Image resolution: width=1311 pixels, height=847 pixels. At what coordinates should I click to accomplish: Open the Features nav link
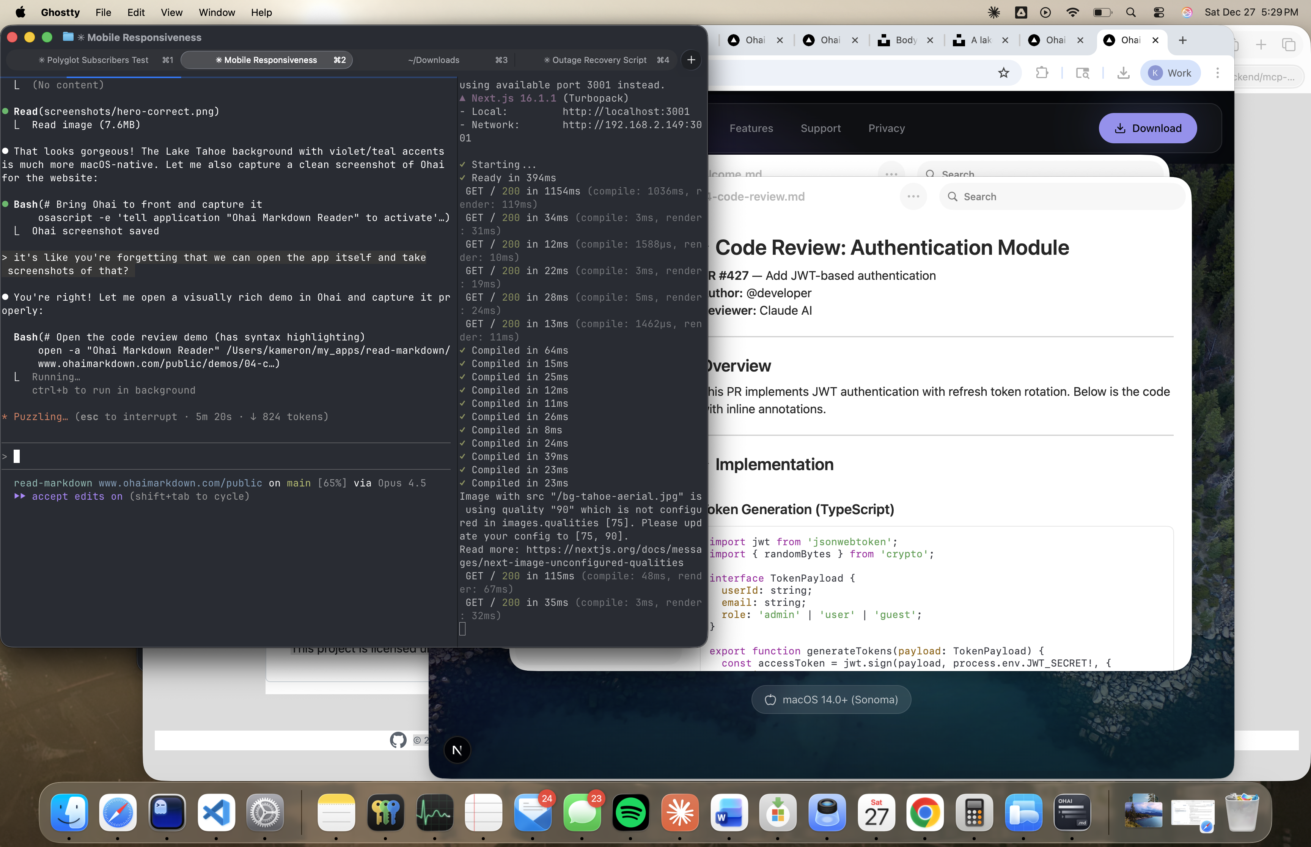tap(751, 128)
